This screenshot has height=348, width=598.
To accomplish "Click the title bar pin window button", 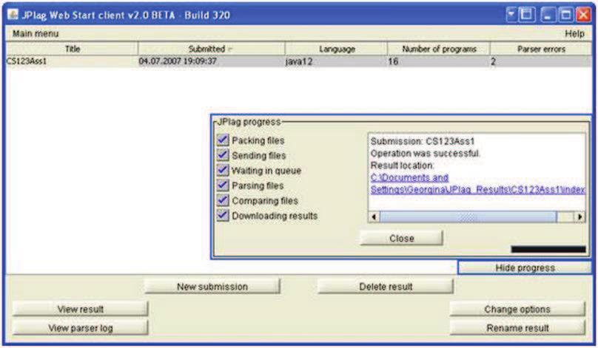I will pyautogui.click(x=527, y=15).
